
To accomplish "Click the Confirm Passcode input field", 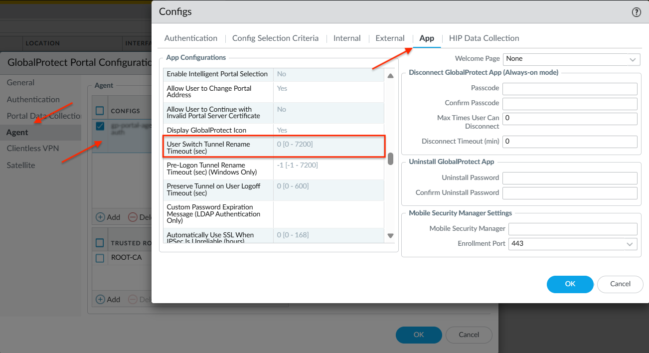I will click(x=570, y=104).
